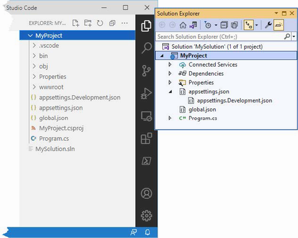Switch views icon in Solution Explorer toolbar
298x238 pixels.
point(193,25)
